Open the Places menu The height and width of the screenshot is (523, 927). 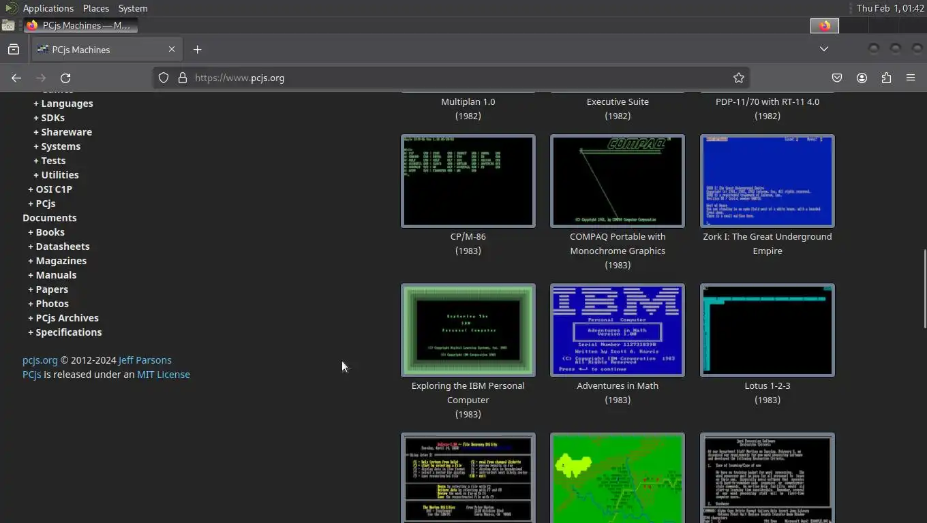[96, 8]
